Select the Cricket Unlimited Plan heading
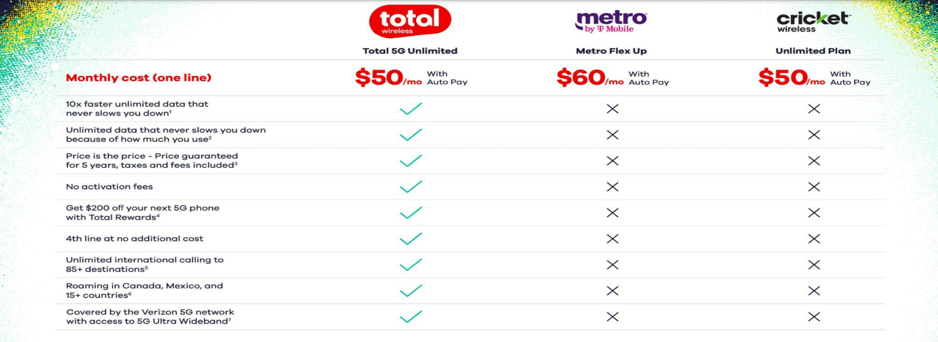Viewport: 938px width, 342px height. pyautogui.click(x=813, y=51)
